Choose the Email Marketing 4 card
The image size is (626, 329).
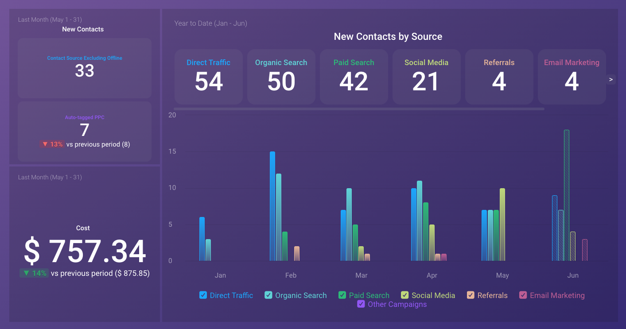click(572, 77)
